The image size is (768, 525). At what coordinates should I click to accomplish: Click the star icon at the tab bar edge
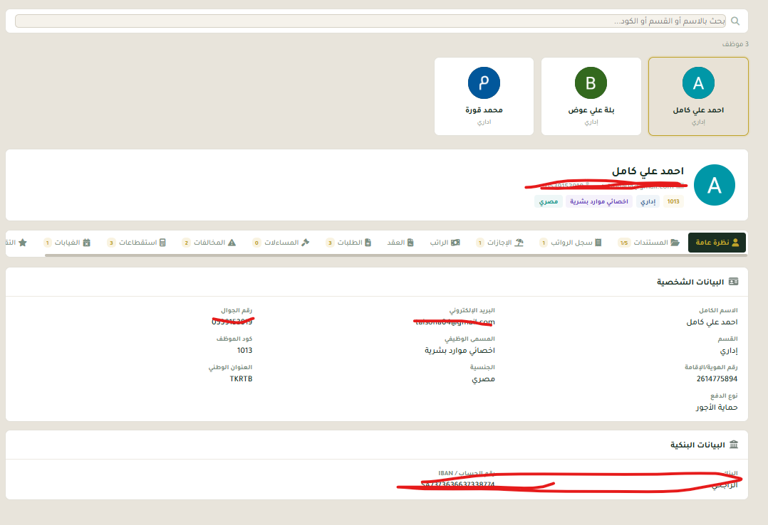(23, 243)
